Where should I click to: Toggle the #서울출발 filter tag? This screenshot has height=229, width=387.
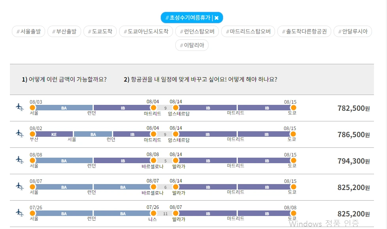point(28,31)
